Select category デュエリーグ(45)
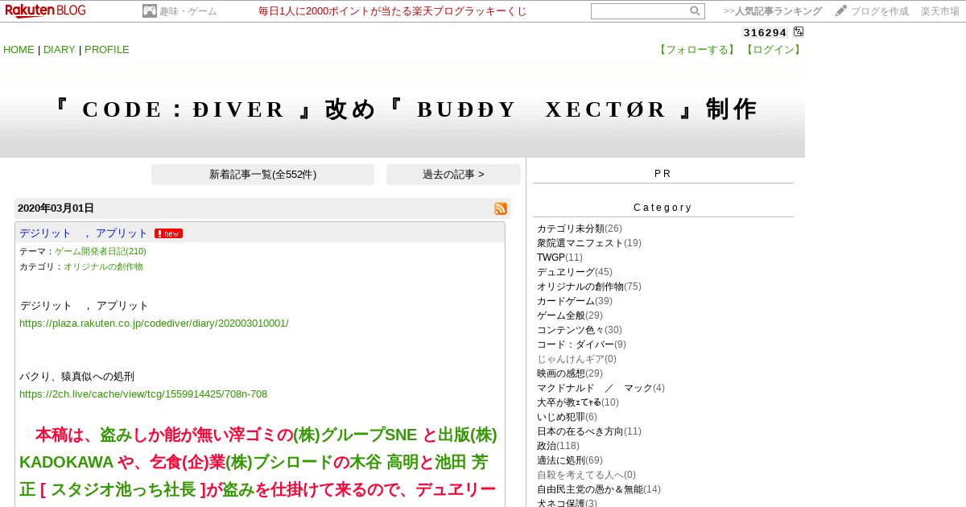Viewport: 966px width, 507px height. [575, 272]
